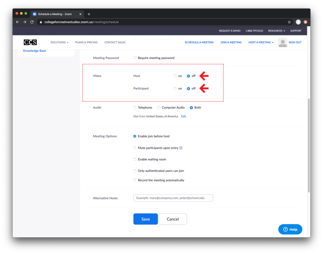Turn host video on

pyautogui.click(x=175, y=76)
